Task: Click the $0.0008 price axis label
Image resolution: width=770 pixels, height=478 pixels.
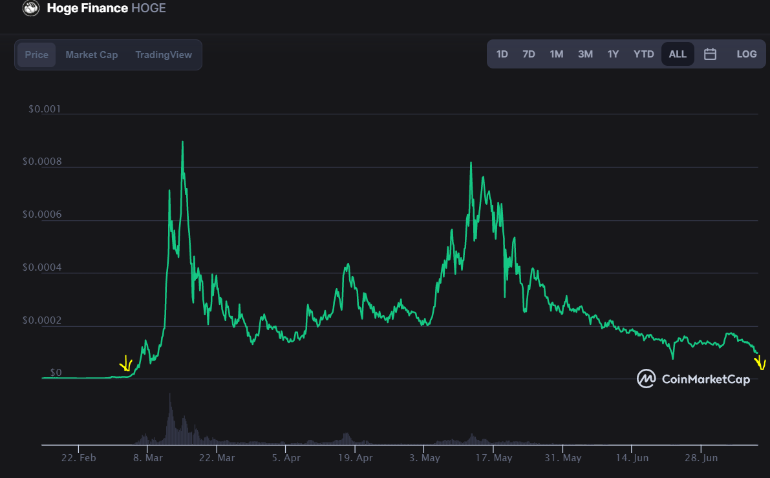Action: click(42, 161)
